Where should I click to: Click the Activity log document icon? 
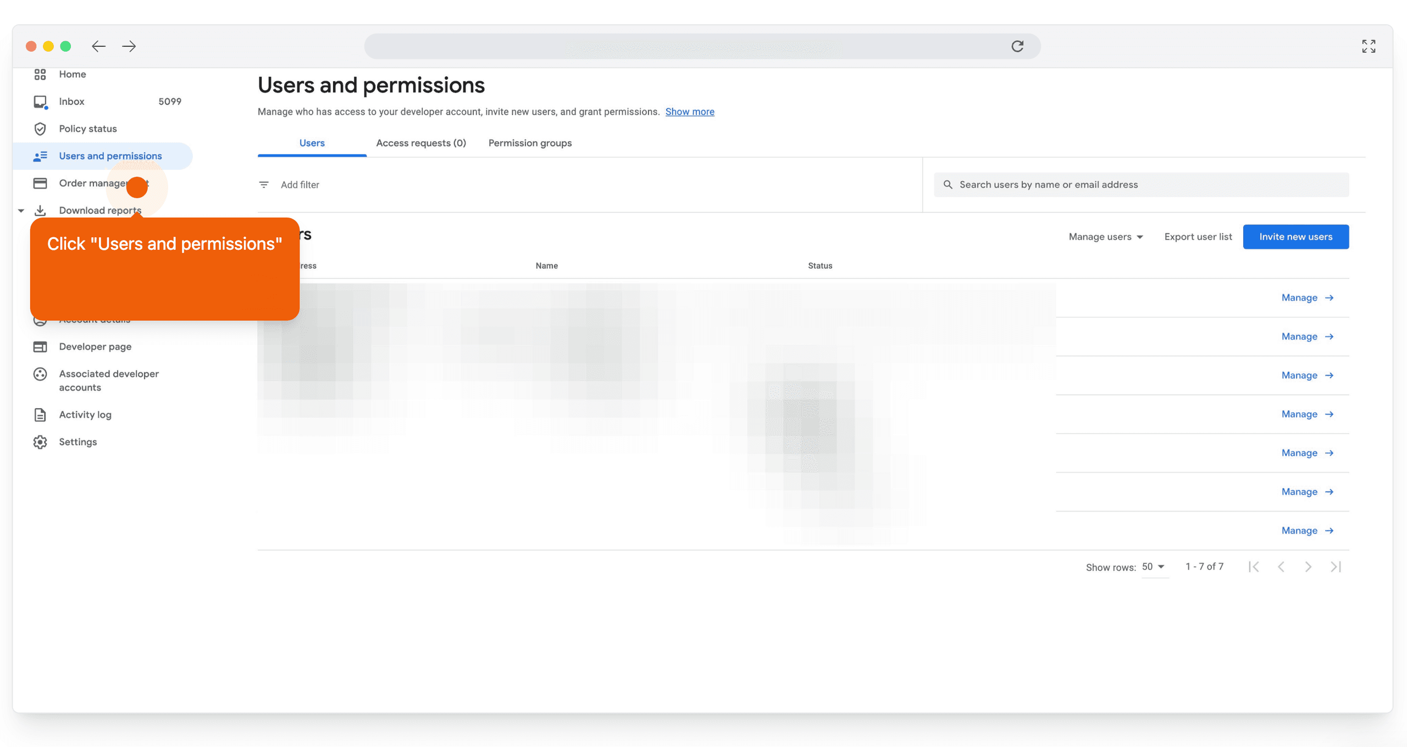click(x=40, y=415)
